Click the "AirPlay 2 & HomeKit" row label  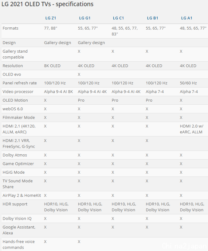point(22,196)
